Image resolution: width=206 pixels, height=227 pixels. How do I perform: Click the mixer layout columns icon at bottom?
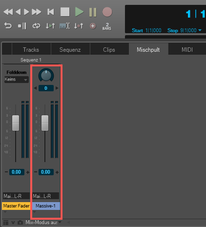point(6,223)
